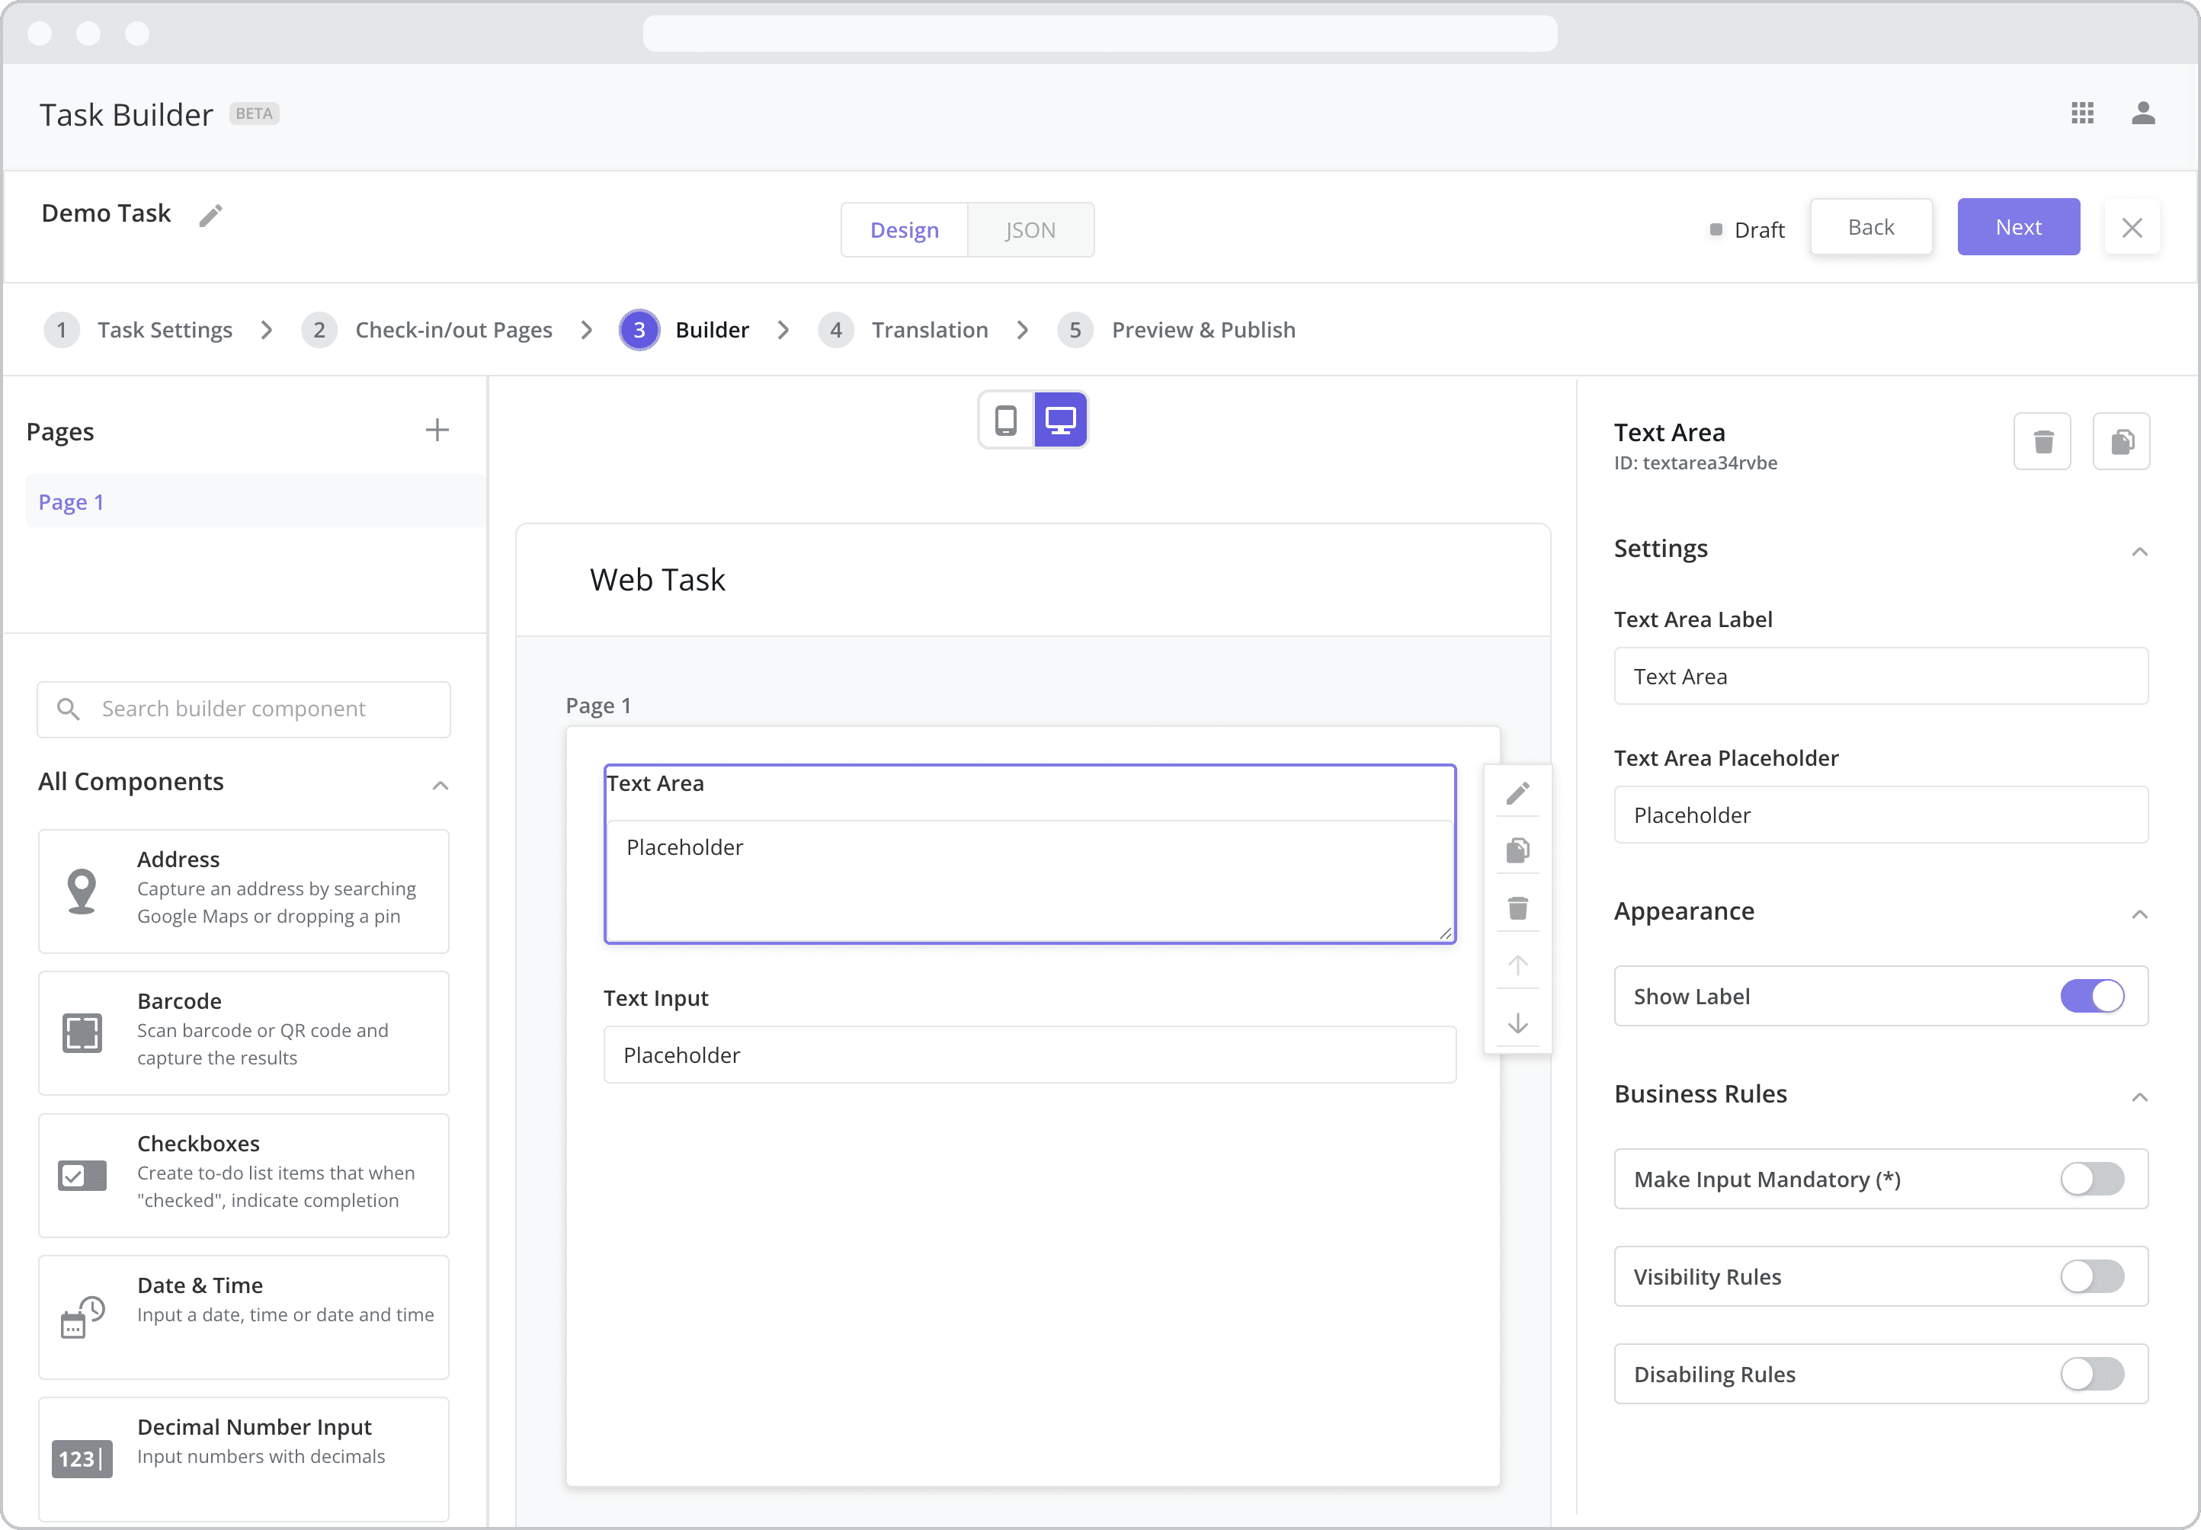Viewport: 2201px width, 1530px height.
Task: Click the search magnifier icon
Action: [68, 709]
